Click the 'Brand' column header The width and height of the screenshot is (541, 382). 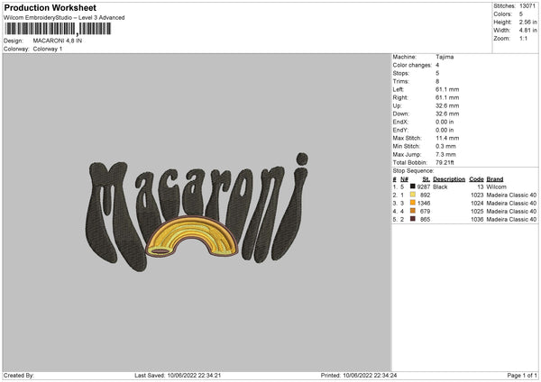495,179
